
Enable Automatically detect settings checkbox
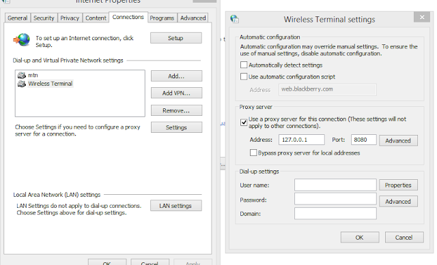pyautogui.click(x=244, y=65)
